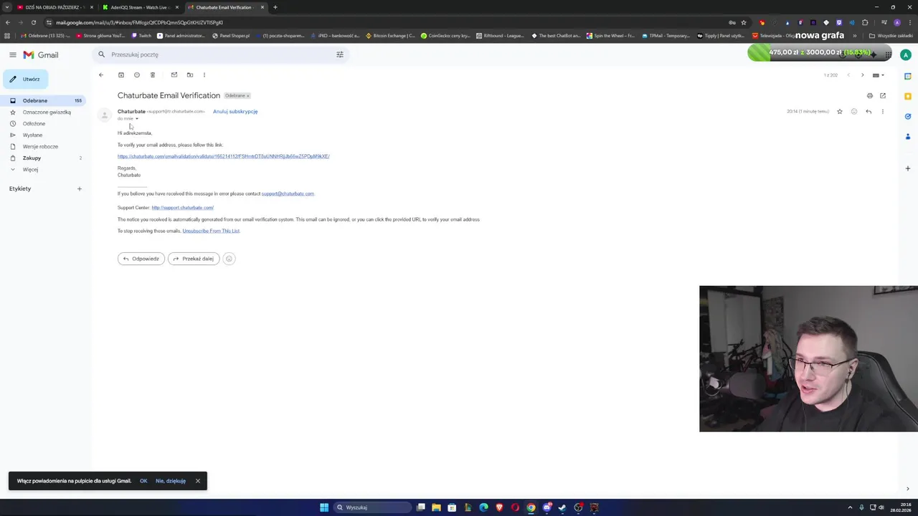This screenshot has width=918, height=516.
Task: Click Unsubscribe From This List link
Action: click(211, 231)
